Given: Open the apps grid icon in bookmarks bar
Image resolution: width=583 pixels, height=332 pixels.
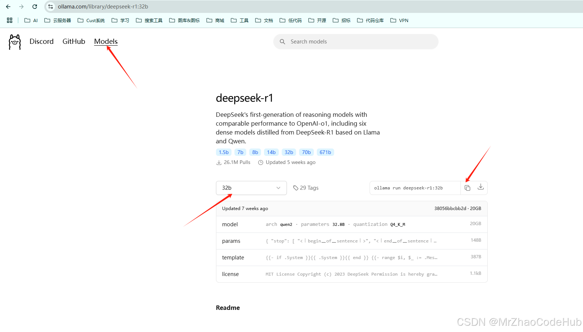Looking at the screenshot, I should pos(10,20).
